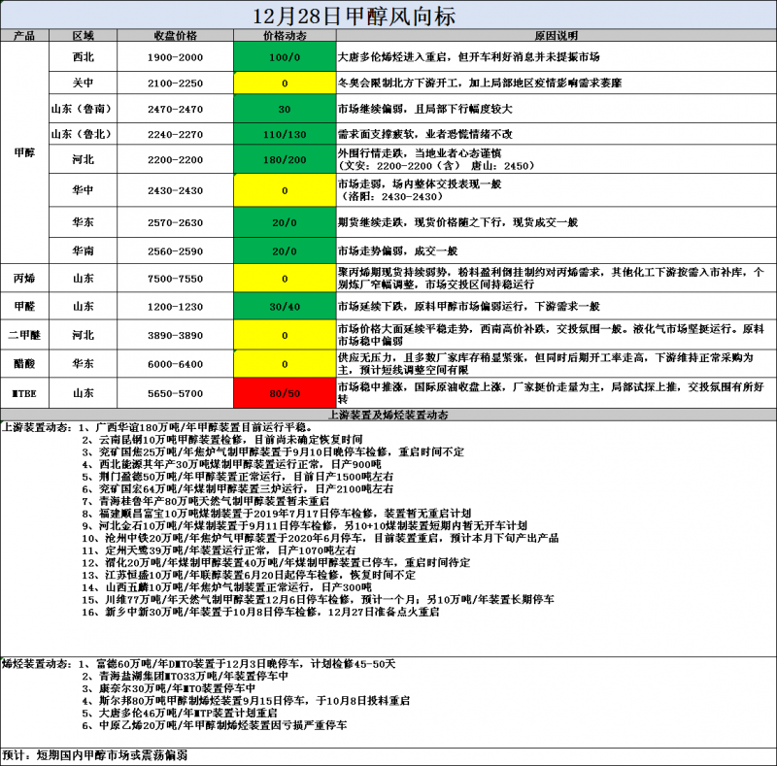777x766 pixels.
Task: Select the 山东（鲁北） region cell
Action: pos(83,134)
